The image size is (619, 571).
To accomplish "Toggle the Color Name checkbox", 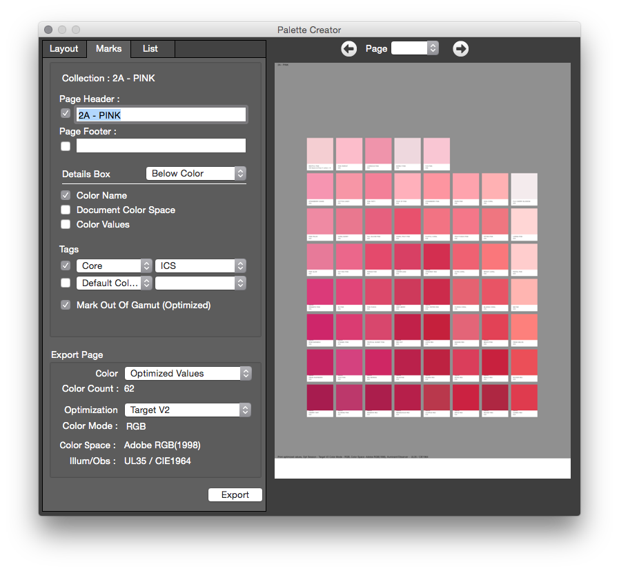I will tap(66, 195).
